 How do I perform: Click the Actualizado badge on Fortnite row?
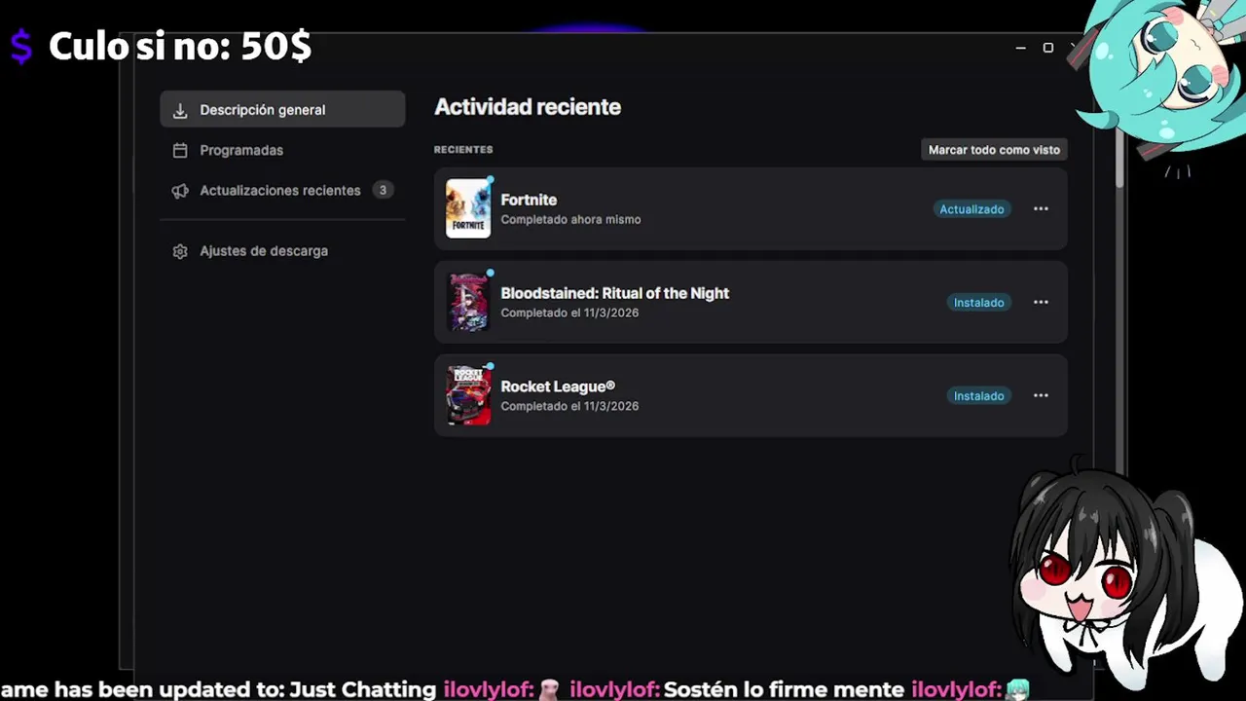click(971, 209)
